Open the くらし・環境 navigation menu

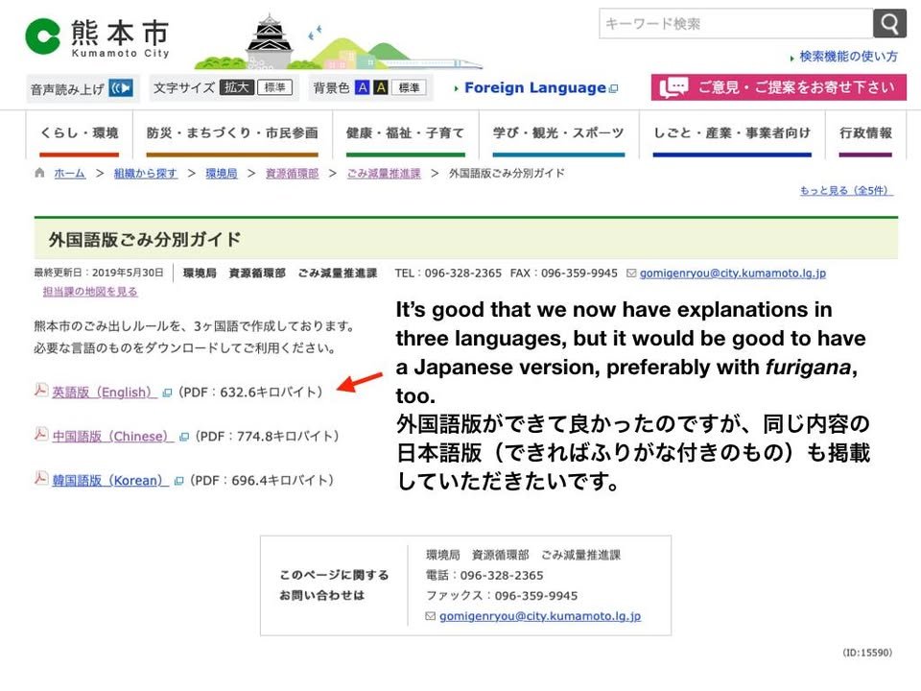79,133
